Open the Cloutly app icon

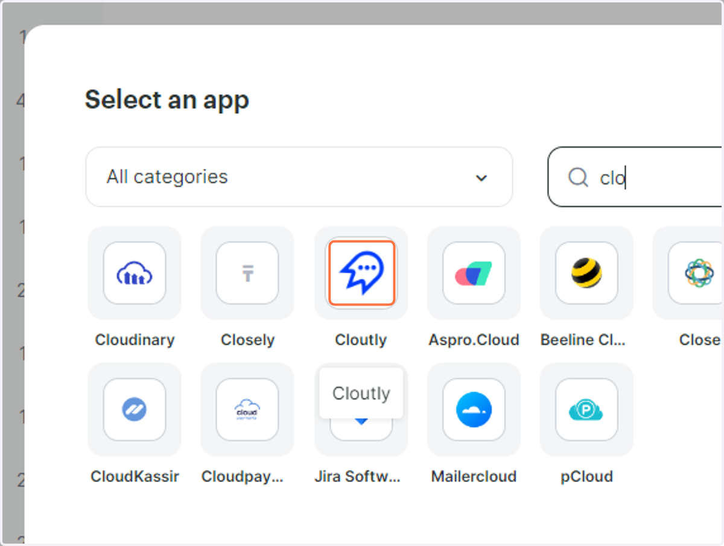click(x=361, y=273)
